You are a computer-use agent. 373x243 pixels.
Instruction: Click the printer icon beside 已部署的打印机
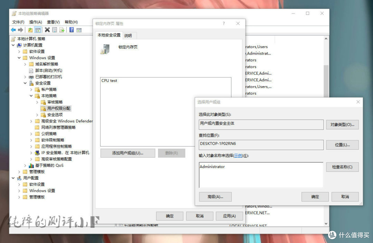(x=31, y=77)
